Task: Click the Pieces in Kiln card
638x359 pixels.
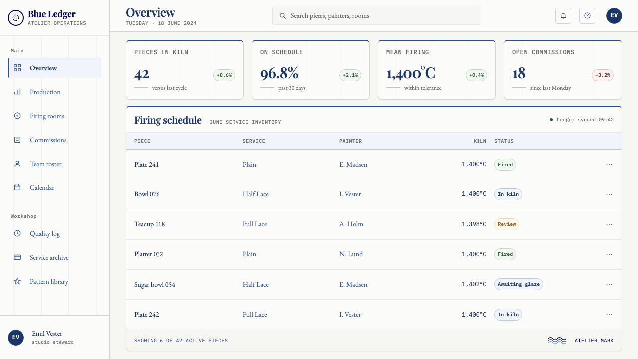Action: tap(184, 70)
